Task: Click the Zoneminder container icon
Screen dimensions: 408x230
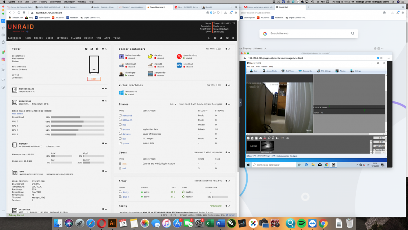Action: tap(150, 74)
